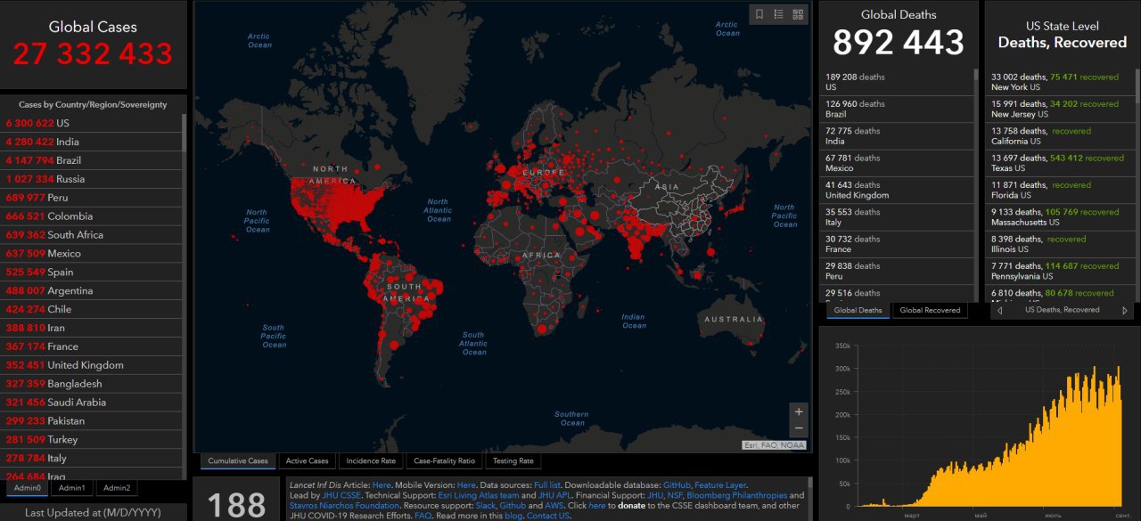Select Pakistan in the cases list

point(91,421)
